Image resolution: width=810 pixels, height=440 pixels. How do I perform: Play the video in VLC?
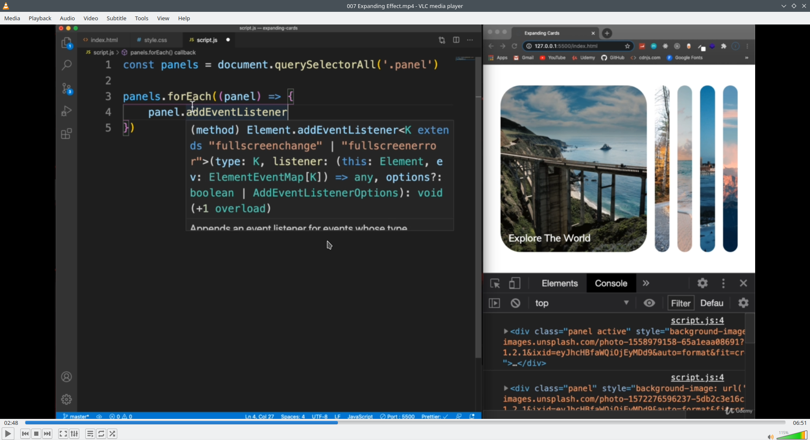8,434
